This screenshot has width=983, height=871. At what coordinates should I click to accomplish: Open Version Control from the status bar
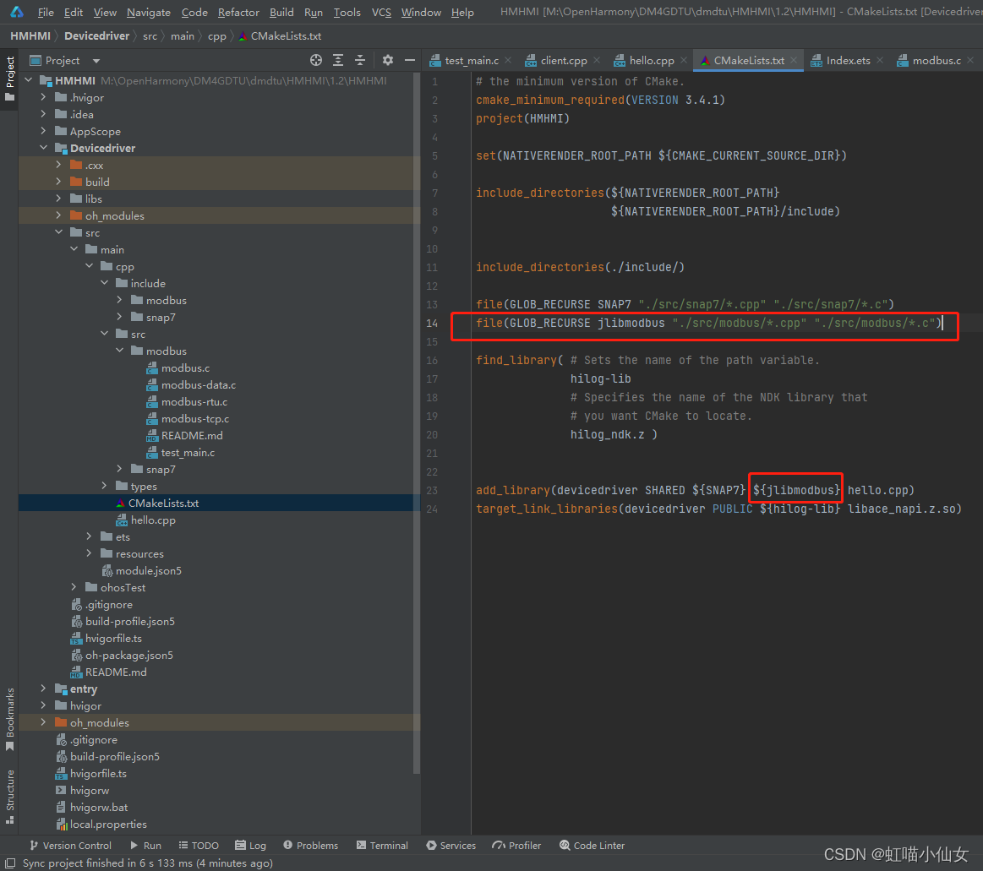click(x=71, y=845)
